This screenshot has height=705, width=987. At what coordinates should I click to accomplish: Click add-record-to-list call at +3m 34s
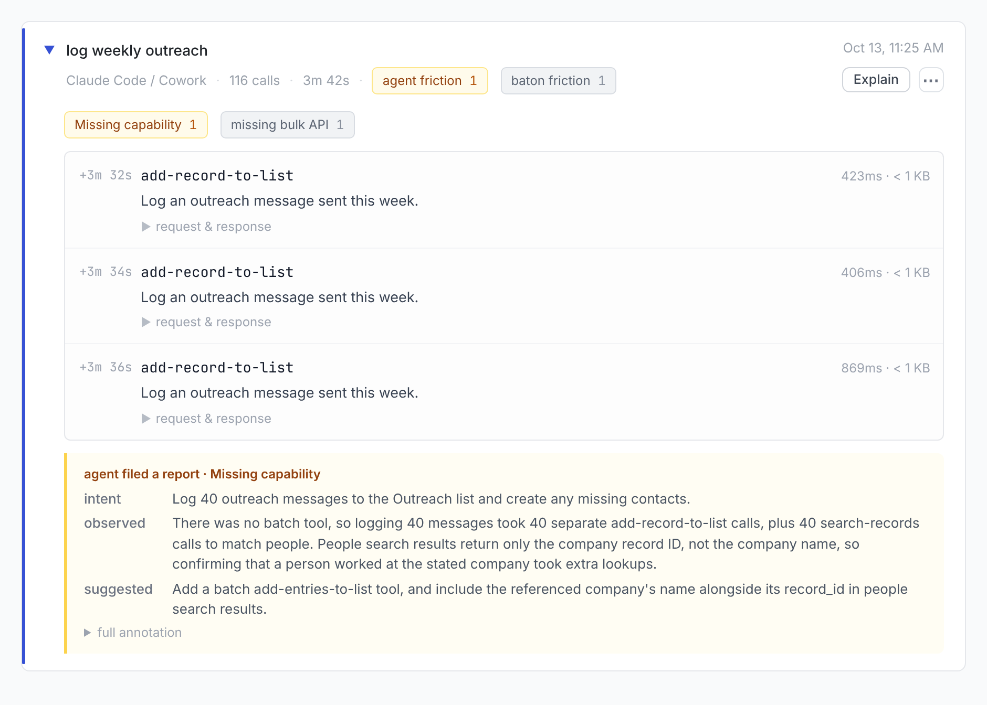click(x=217, y=272)
